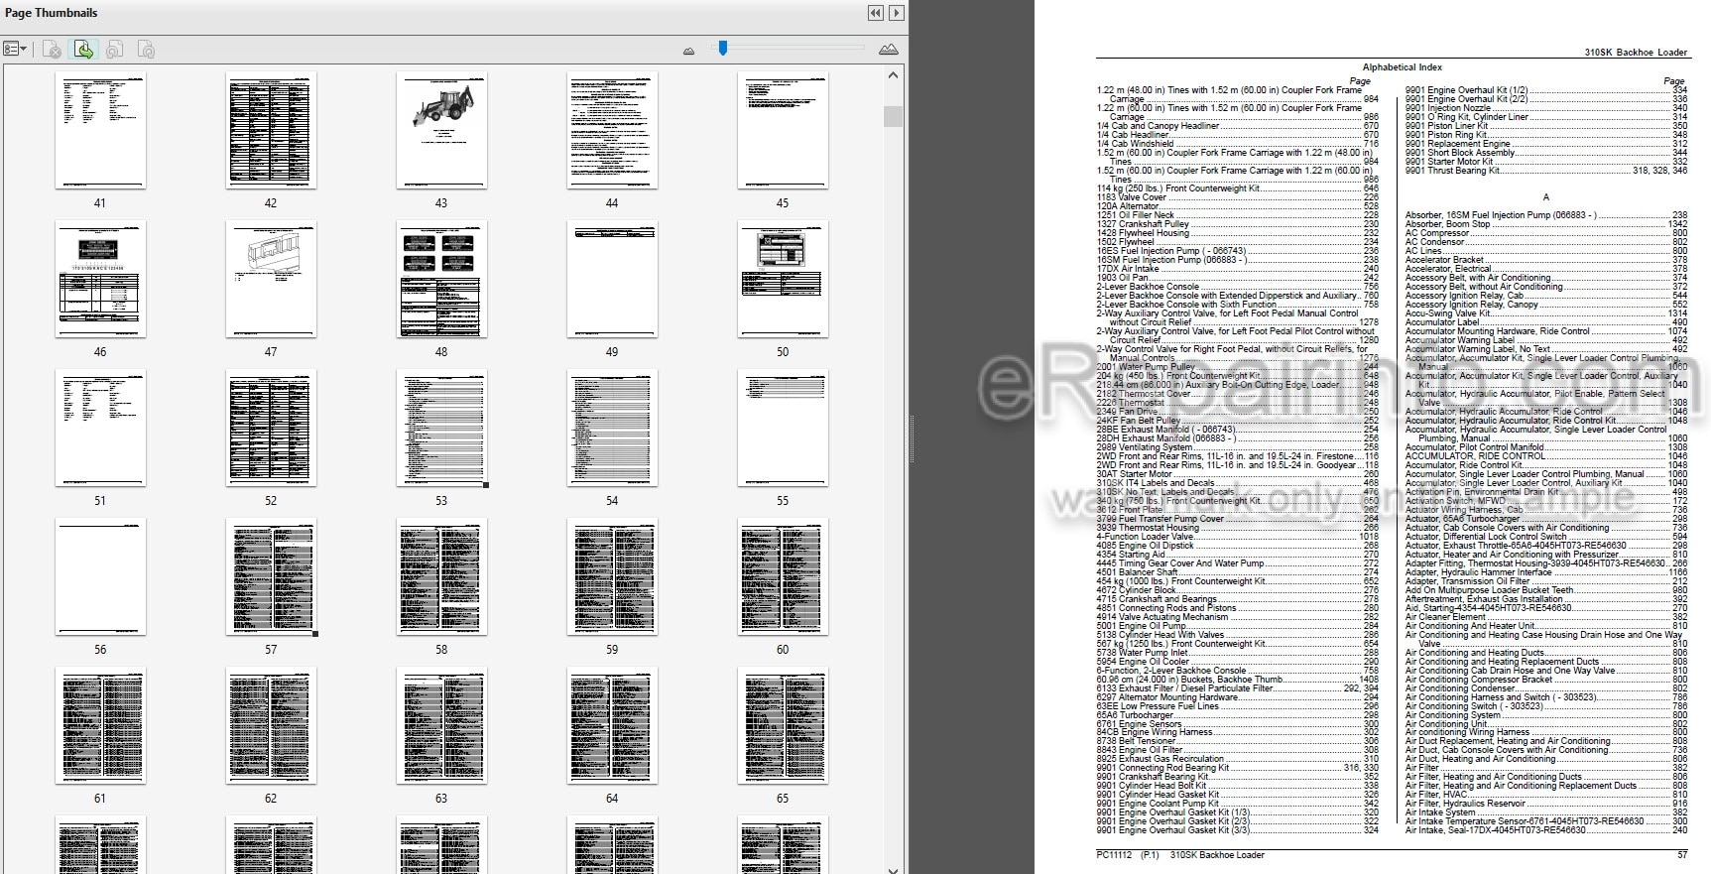This screenshot has height=874, width=1711.
Task: Select page 51 thumbnail
Action: [x=100, y=428]
